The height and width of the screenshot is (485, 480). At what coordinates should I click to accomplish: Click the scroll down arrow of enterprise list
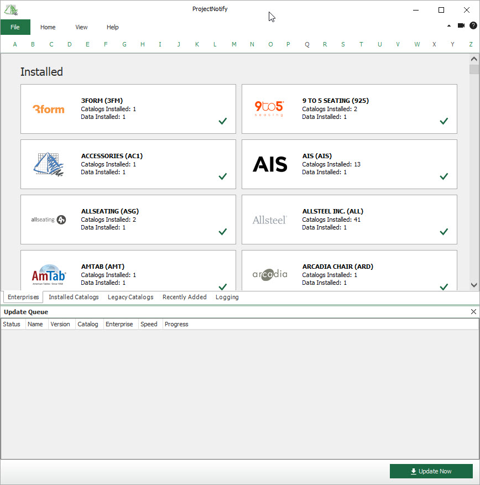[474, 285]
